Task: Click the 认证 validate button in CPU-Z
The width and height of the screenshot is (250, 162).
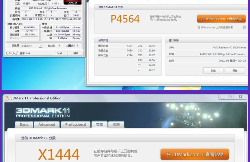Action: pos(60,53)
